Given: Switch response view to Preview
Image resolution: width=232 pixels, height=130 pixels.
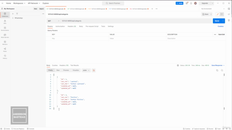Looking at the screenshot, I should (x=66, y=70).
